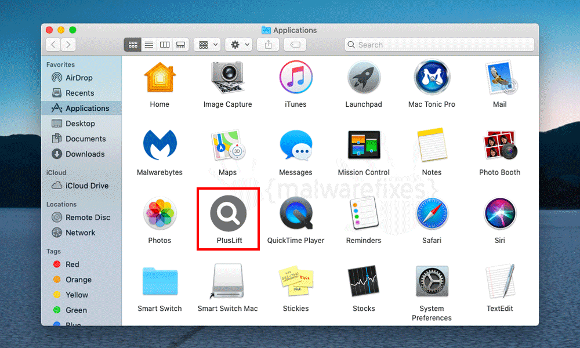Select the TextEdit app icon
Image resolution: width=580 pixels, height=348 pixels.
500,281
